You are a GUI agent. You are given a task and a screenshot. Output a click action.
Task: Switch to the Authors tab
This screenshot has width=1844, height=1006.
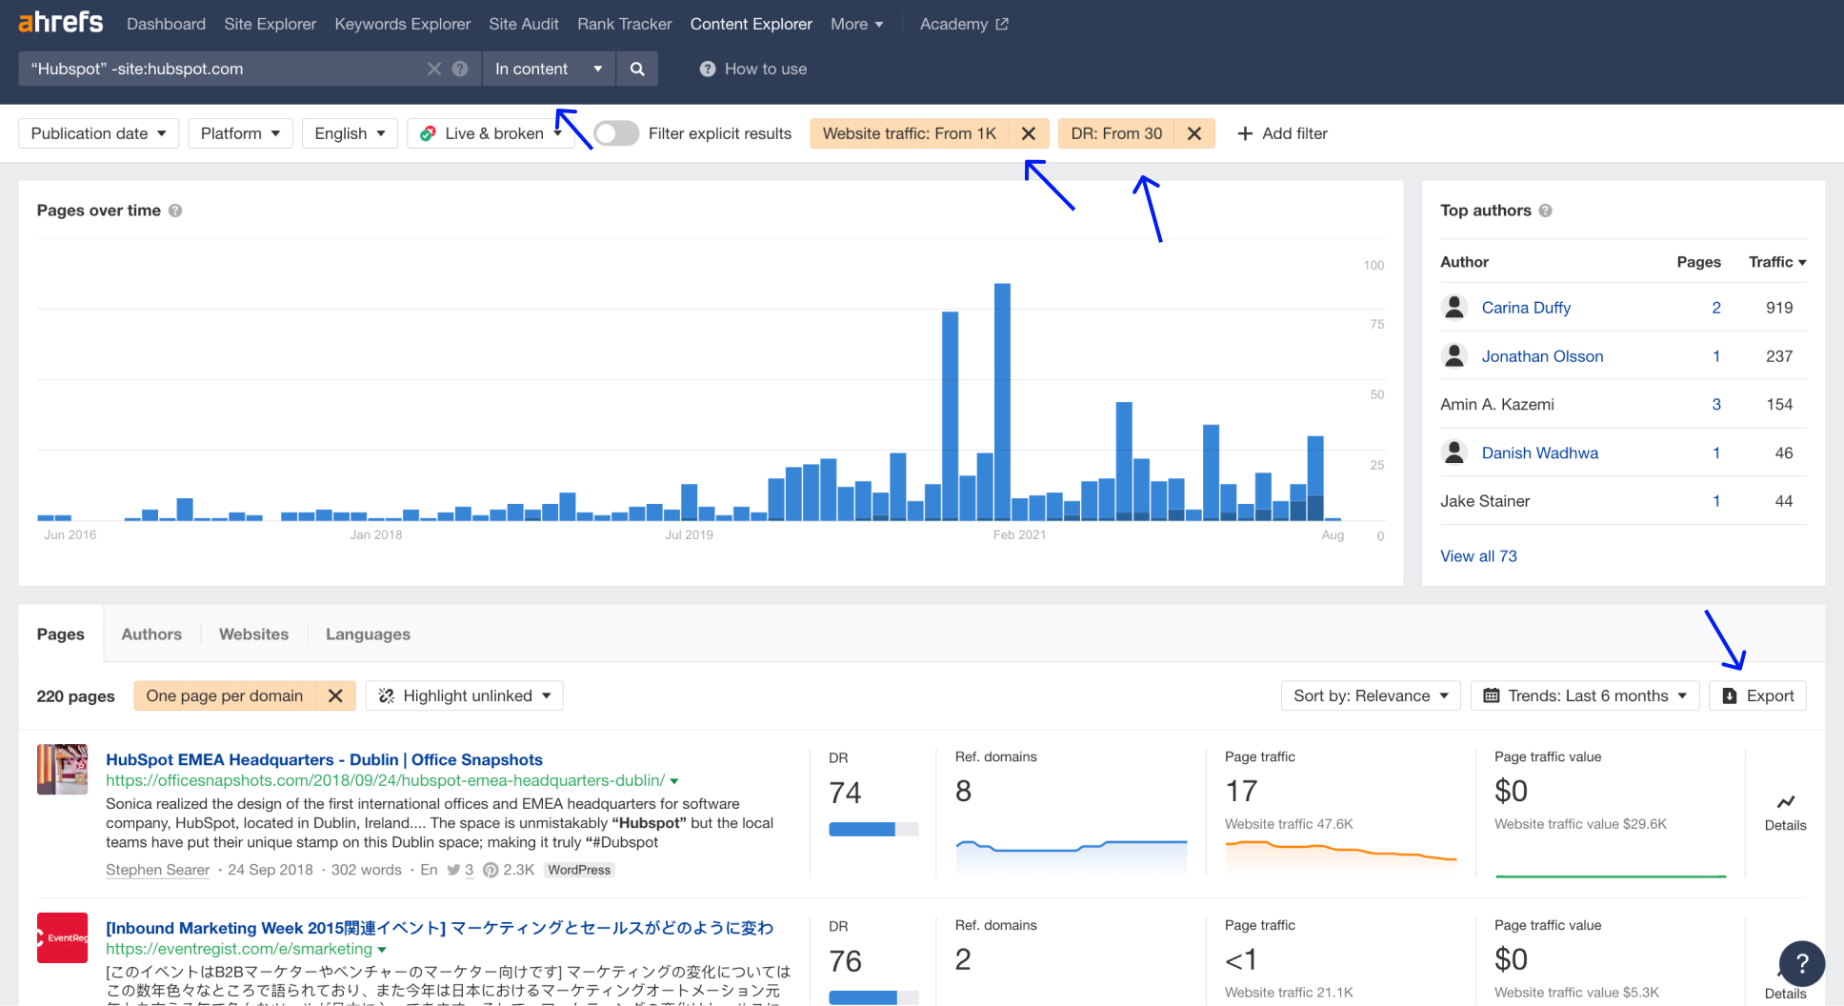(x=151, y=634)
